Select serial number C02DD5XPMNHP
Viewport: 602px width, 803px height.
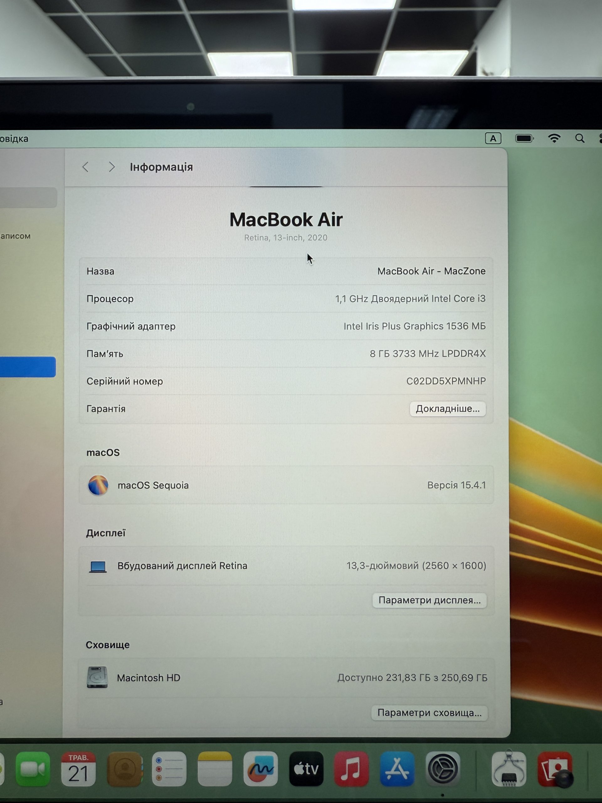point(446,381)
